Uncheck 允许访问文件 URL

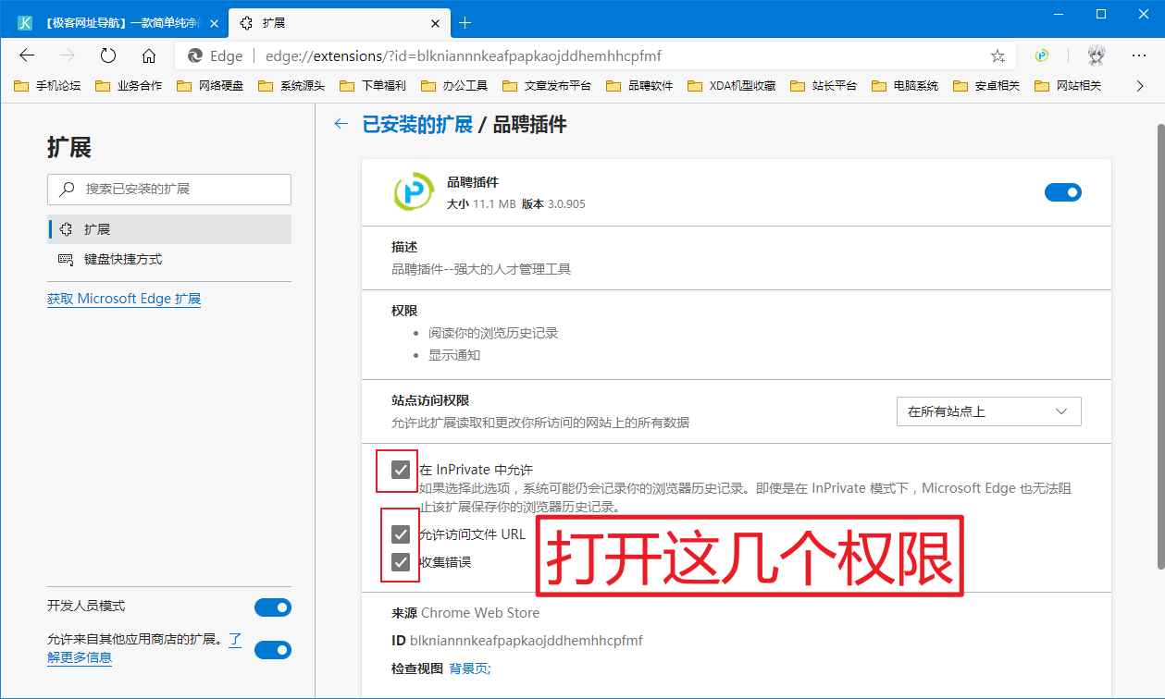coord(400,533)
